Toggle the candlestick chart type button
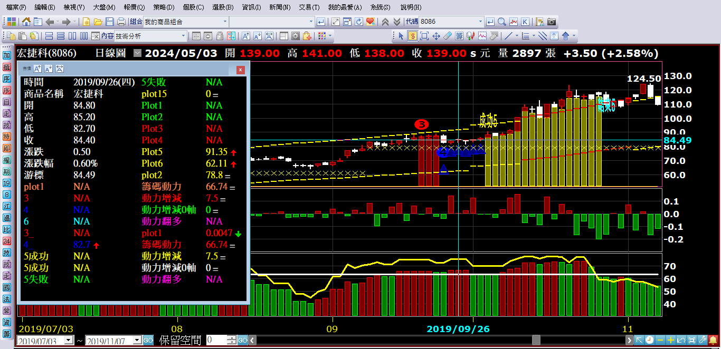This screenshot has width=721, height=349. tap(471, 36)
